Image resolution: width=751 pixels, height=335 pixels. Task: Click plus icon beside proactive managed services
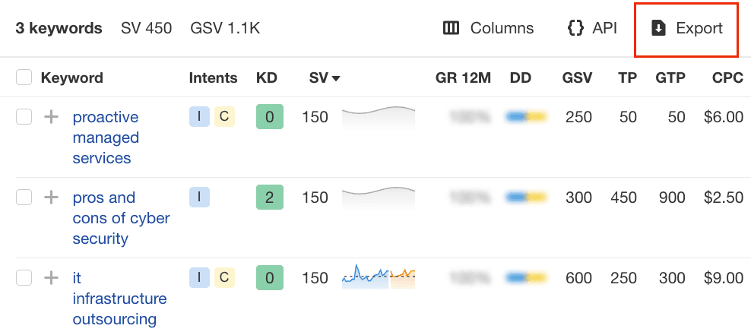(51, 117)
